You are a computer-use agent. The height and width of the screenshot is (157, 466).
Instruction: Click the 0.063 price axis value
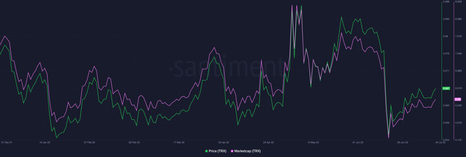(x=446, y=105)
